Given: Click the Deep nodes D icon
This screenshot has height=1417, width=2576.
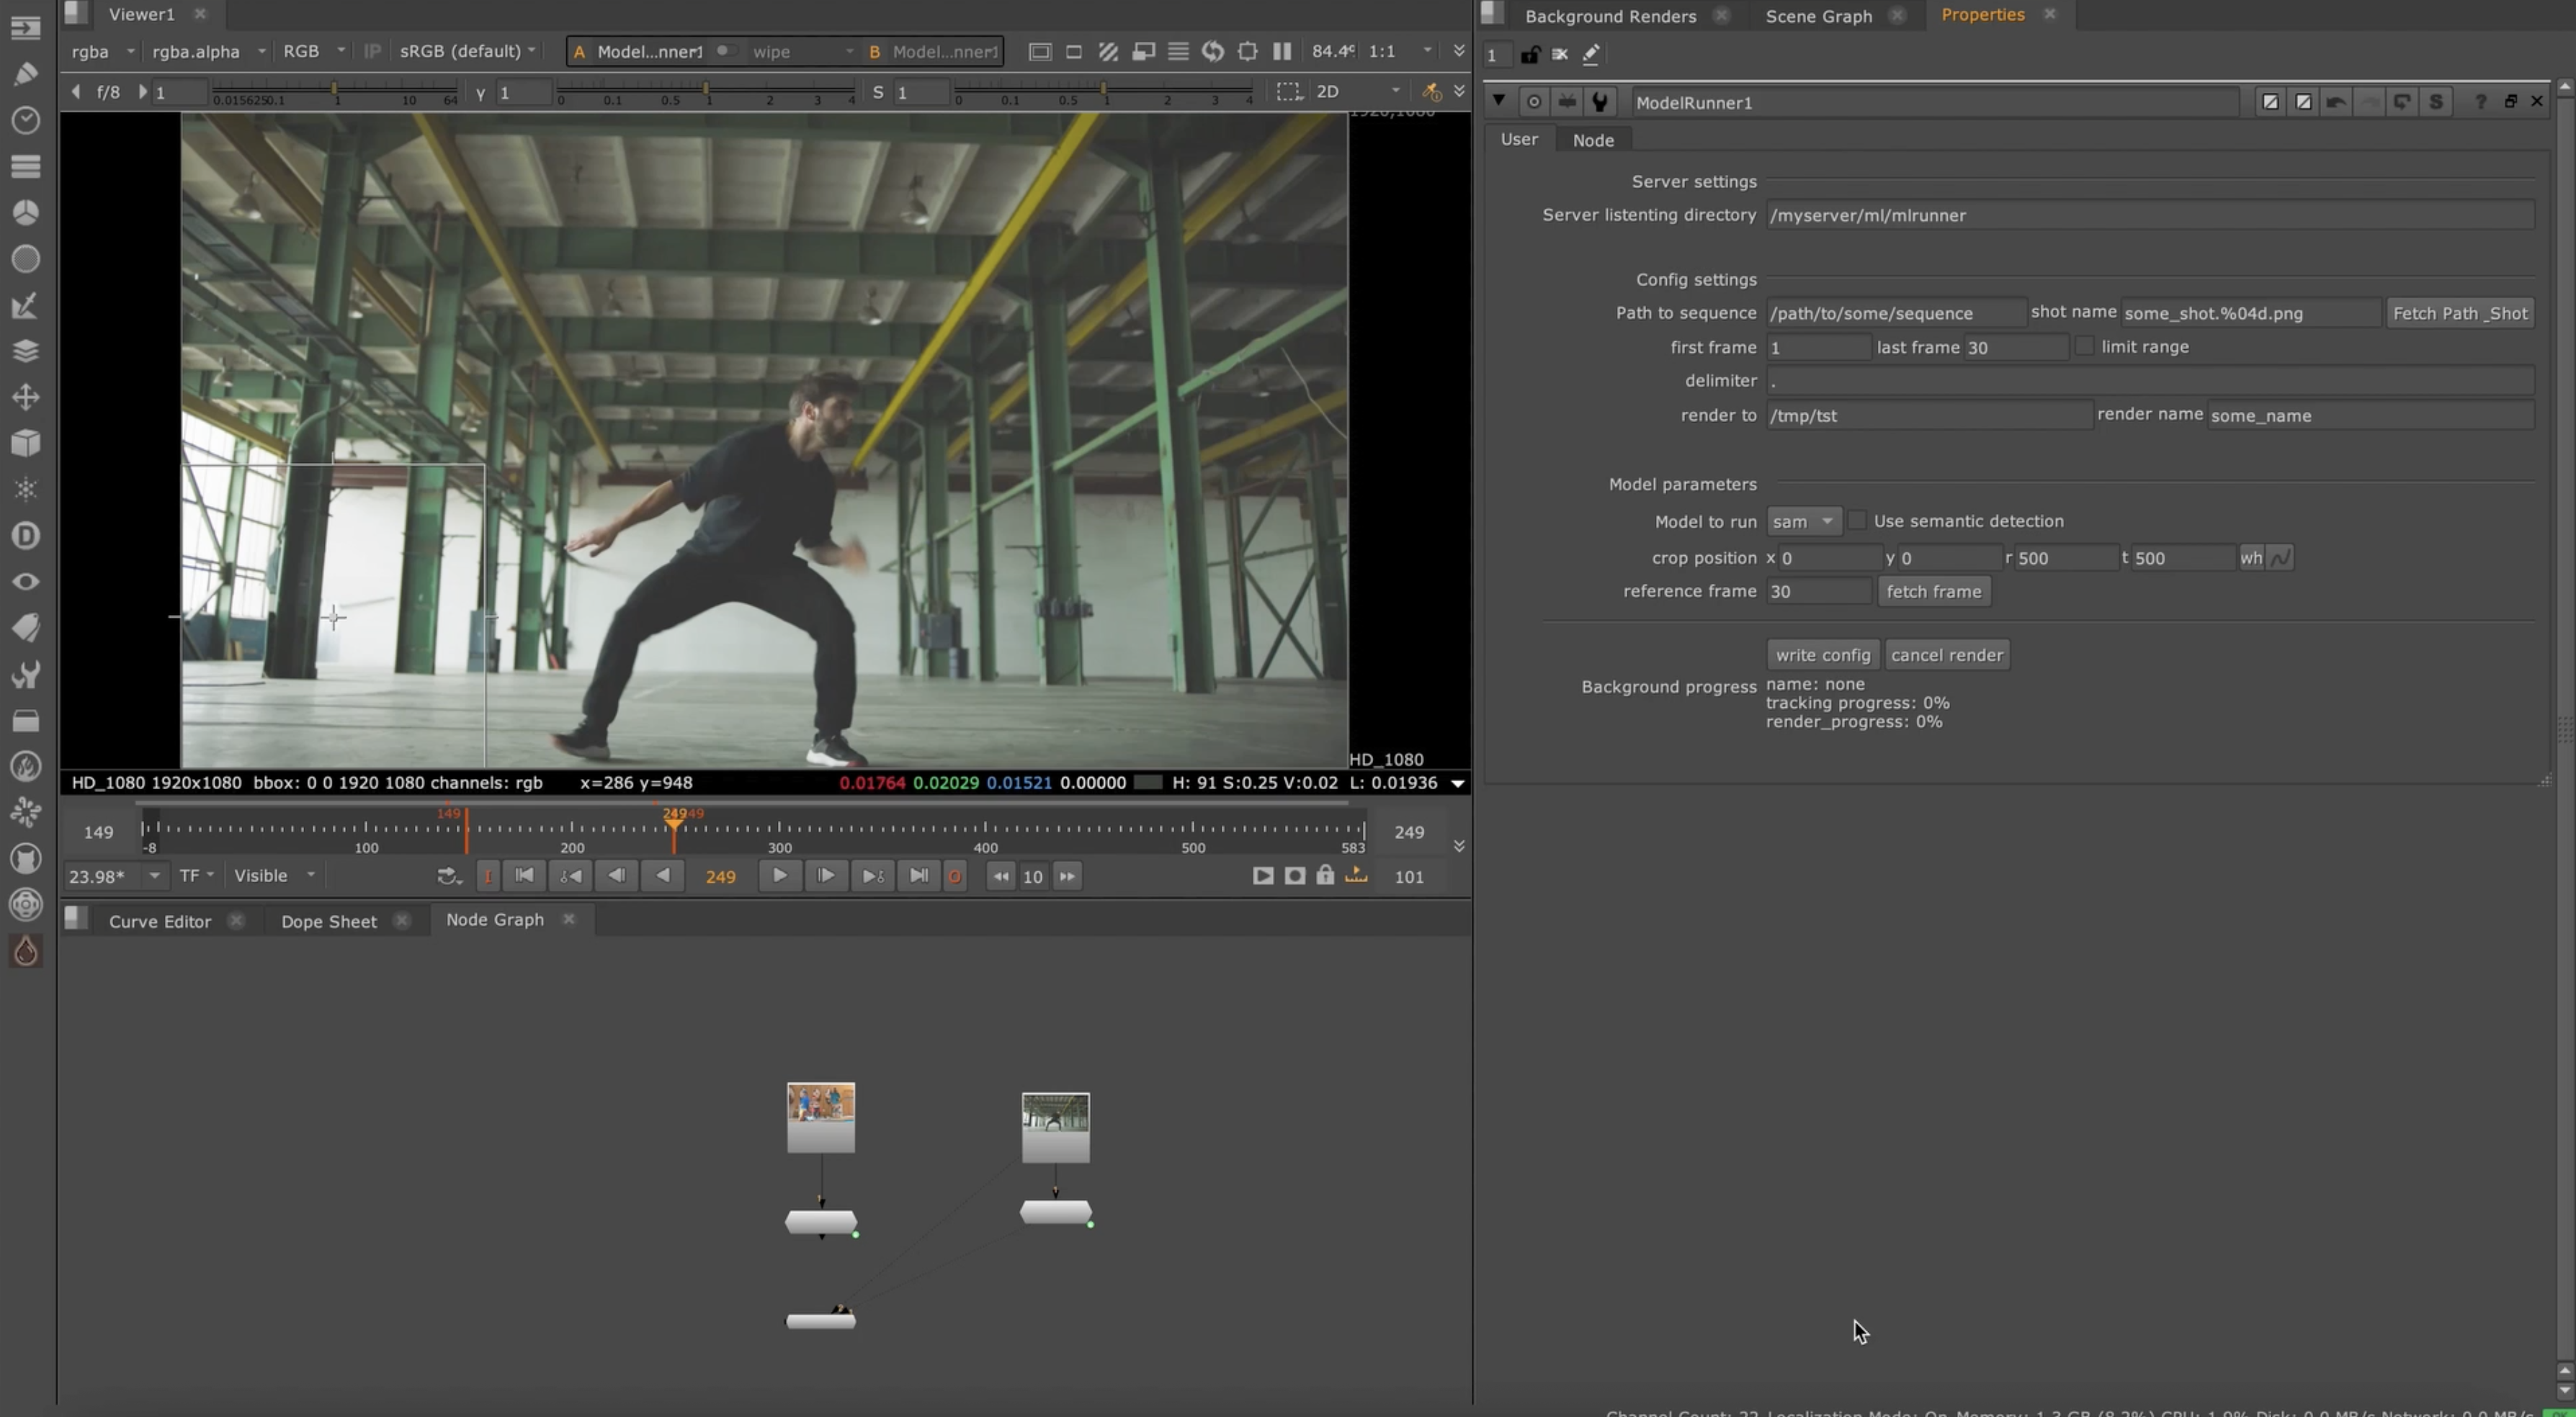Looking at the screenshot, I should [25, 536].
